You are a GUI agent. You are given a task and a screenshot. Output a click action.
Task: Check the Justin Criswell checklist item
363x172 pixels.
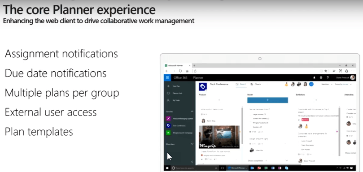[x=299, y=141]
